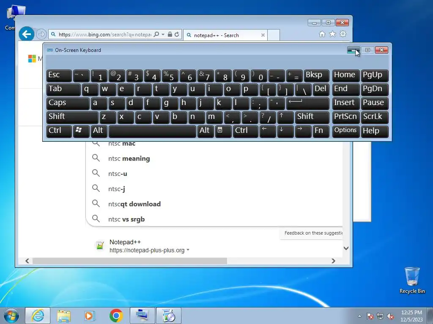Click horizontal scrollbar right arrow
433x324 pixels.
coord(333,261)
